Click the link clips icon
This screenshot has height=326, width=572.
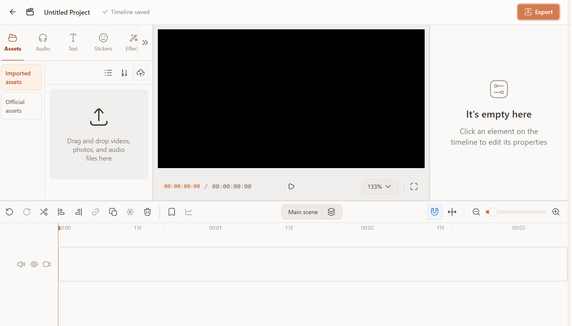click(96, 212)
